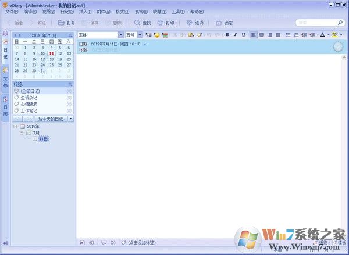
Task: Open the 视图 menu
Action: pos(48,12)
